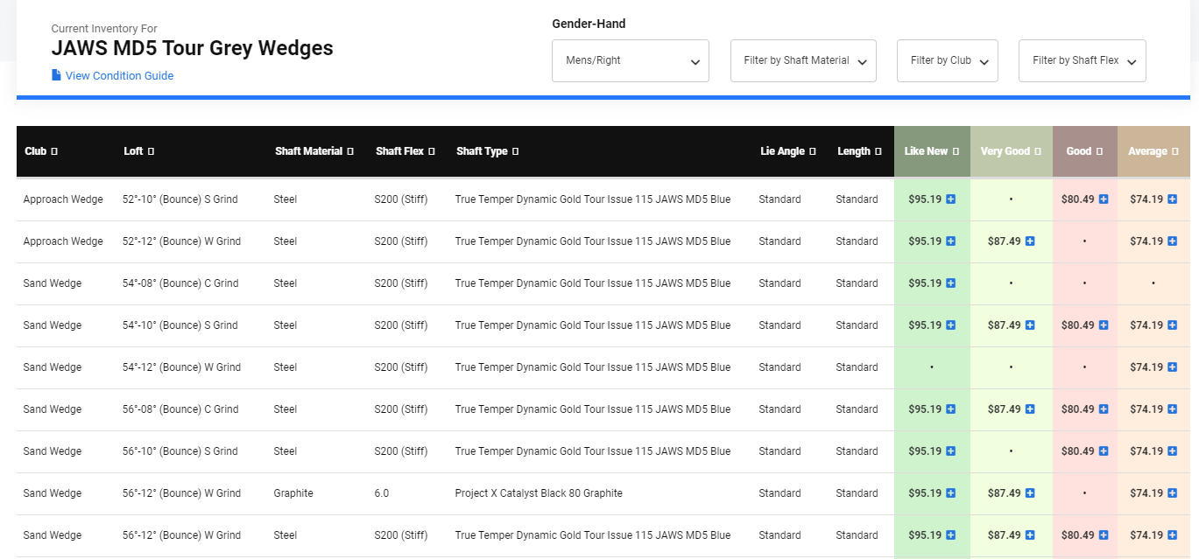Add Like New 52°-10° S Grind wedge plus icon
The image size is (1199, 559).
pos(951,199)
